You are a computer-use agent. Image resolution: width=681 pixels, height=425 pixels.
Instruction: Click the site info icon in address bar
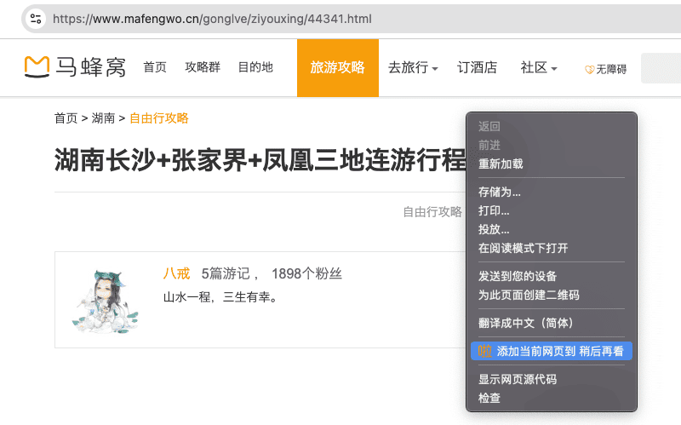point(35,18)
